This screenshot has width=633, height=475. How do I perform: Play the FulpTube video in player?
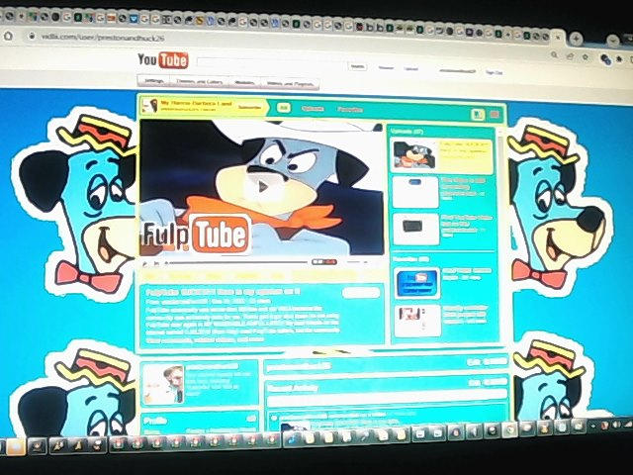261,187
